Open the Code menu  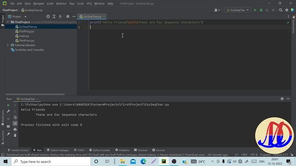coord(50,3)
